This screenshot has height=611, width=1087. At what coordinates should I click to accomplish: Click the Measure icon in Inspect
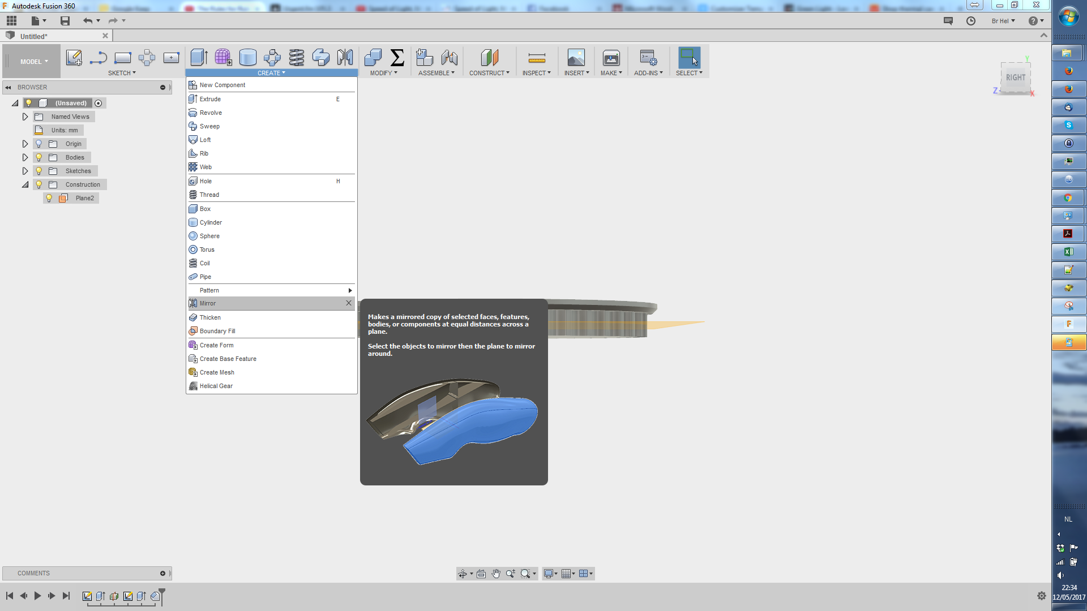[x=536, y=57]
